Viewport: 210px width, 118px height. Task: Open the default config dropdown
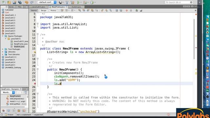tap(47, 2)
